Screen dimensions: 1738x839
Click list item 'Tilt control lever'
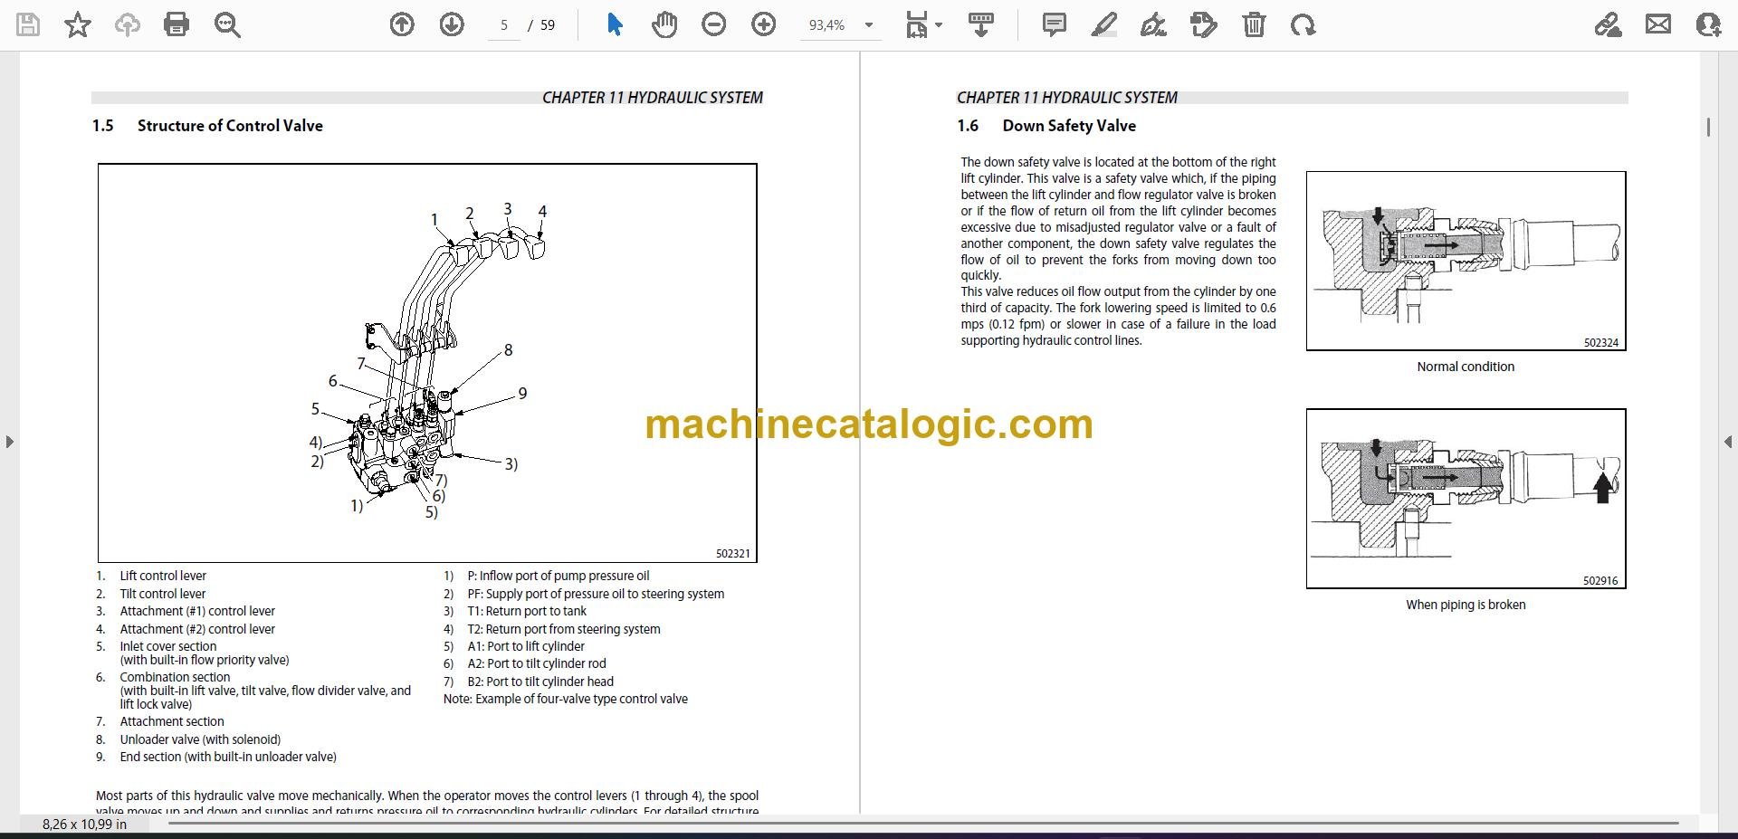click(x=163, y=594)
